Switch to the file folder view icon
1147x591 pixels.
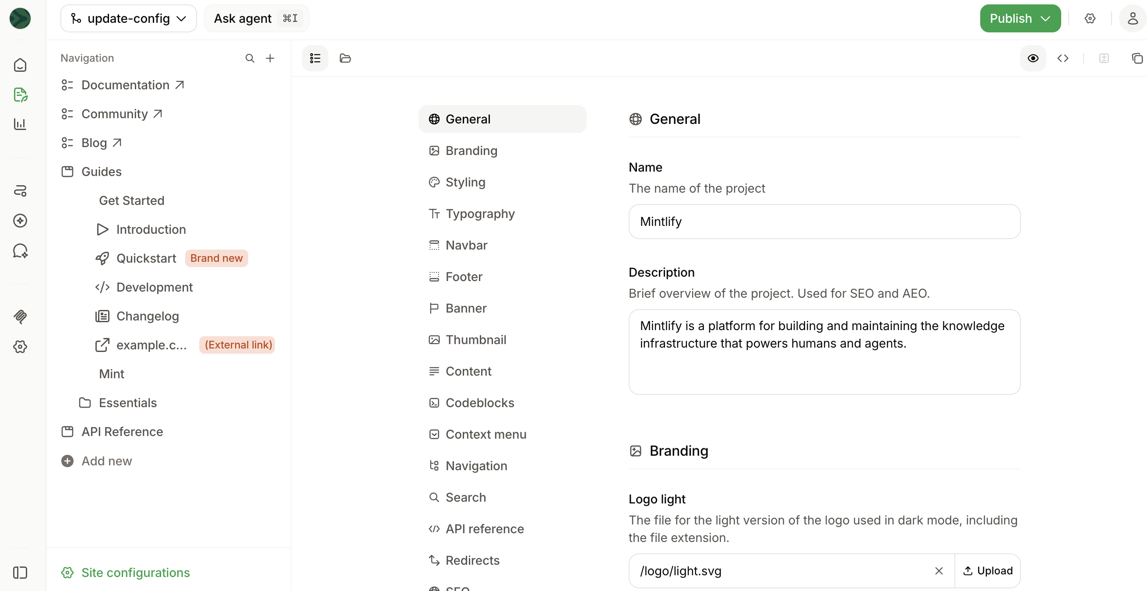point(345,58)
